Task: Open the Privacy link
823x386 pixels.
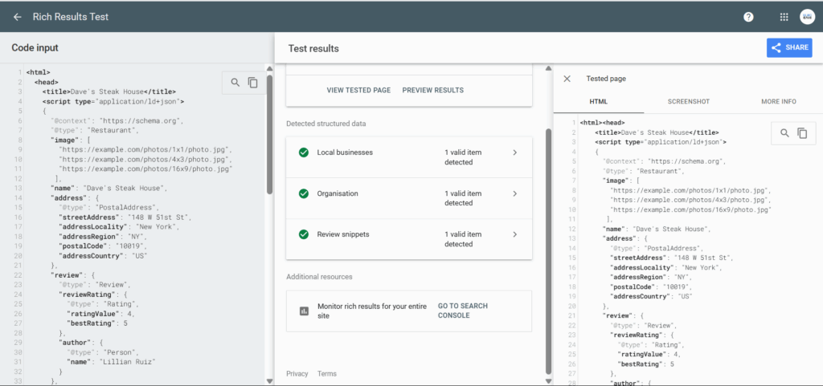Action: [x=297, y=373]
